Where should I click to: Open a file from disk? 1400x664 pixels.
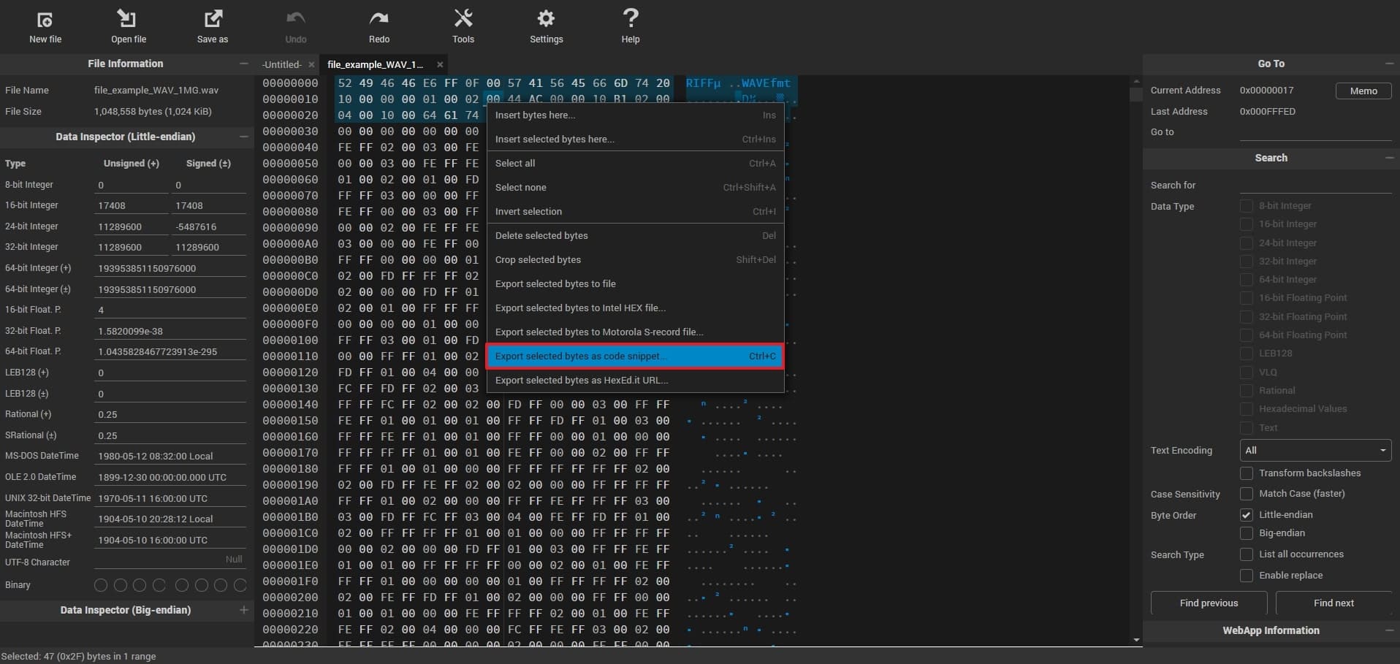129,26
